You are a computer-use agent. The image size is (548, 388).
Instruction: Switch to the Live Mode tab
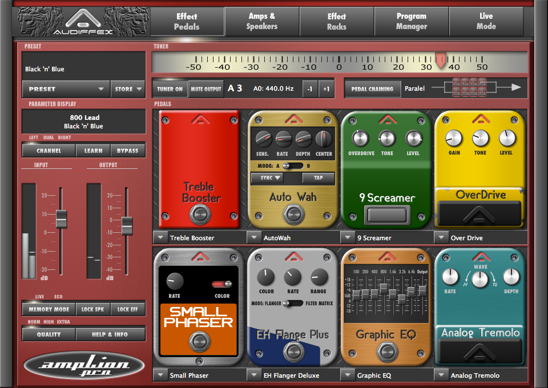(486, 21)
